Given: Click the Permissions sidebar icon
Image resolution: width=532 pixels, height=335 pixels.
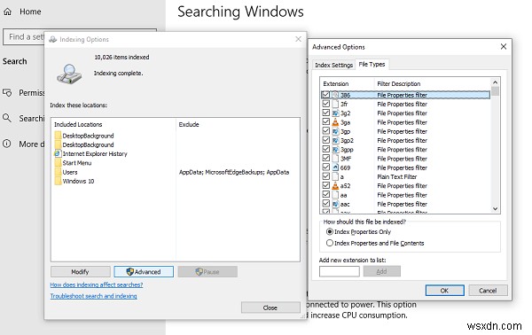Looking at the screenshot, I should pos(7,92).
